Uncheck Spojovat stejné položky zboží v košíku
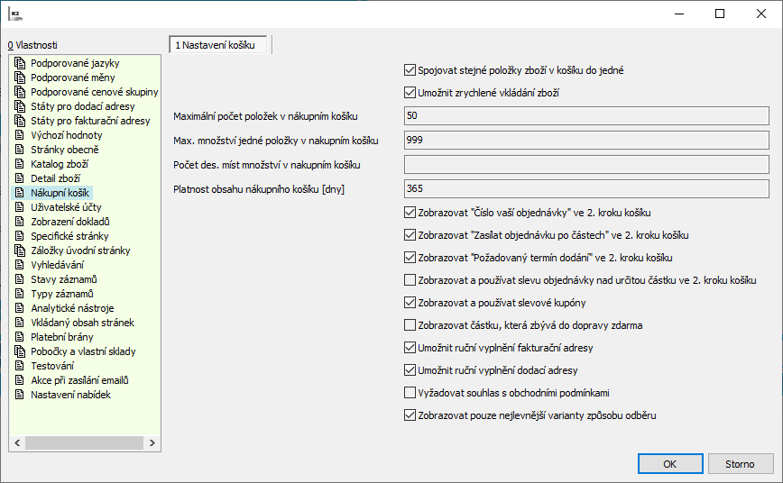783x483 pixels. pyautogui.click(x=410, y=70)
